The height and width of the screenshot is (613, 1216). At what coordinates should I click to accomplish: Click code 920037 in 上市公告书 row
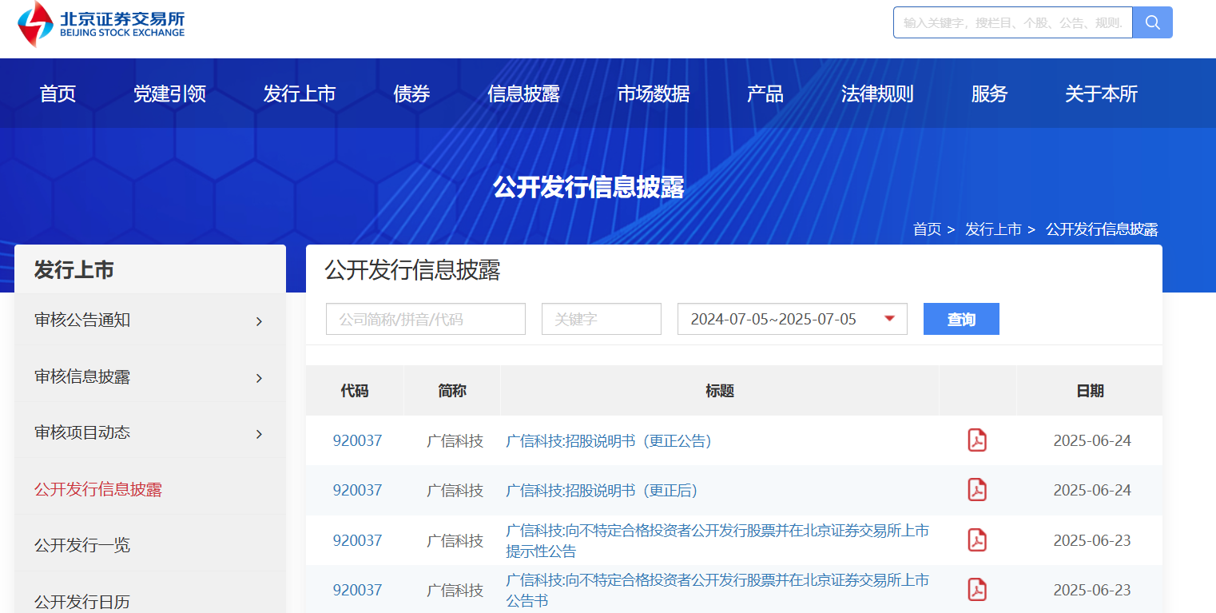[357, 590]
